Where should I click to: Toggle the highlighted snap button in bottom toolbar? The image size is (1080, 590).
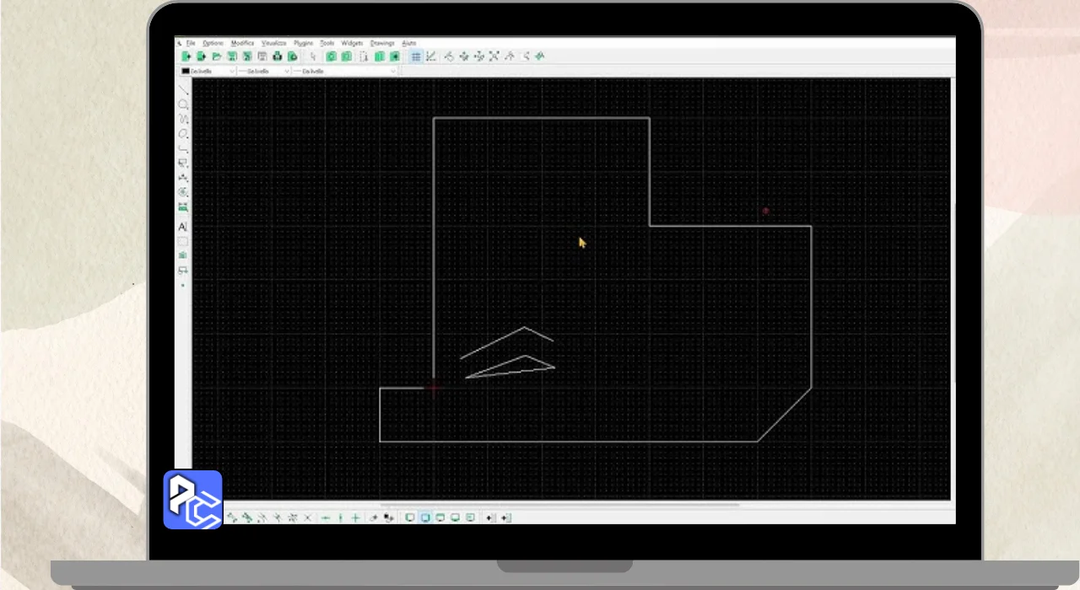click(425, 518)
